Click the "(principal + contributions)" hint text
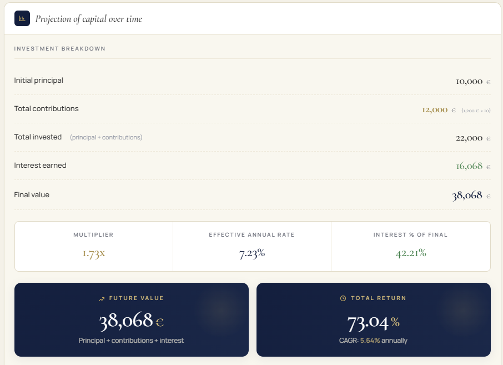 [106, 137]
